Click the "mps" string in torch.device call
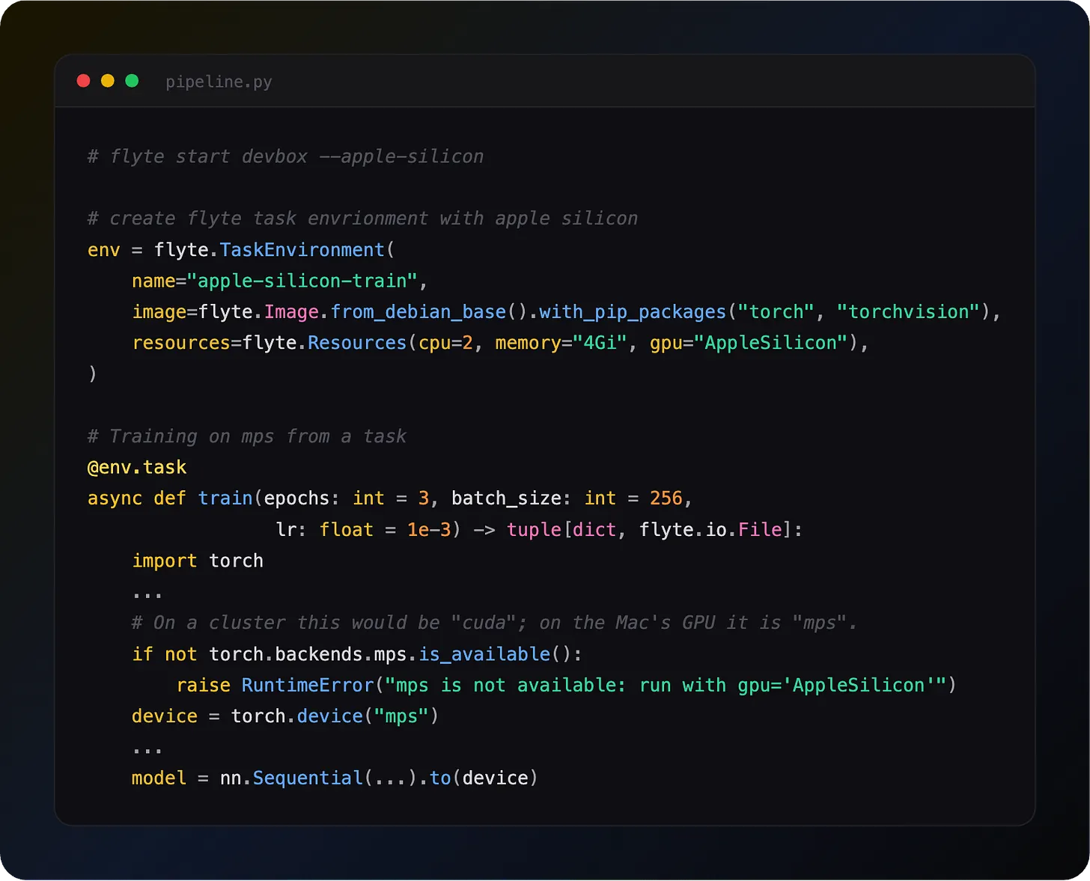The image size is (1090, 881). click(401, 716)
